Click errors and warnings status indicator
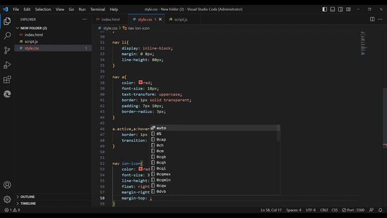Viewport: 387px width, 218px height. (12, 210)
